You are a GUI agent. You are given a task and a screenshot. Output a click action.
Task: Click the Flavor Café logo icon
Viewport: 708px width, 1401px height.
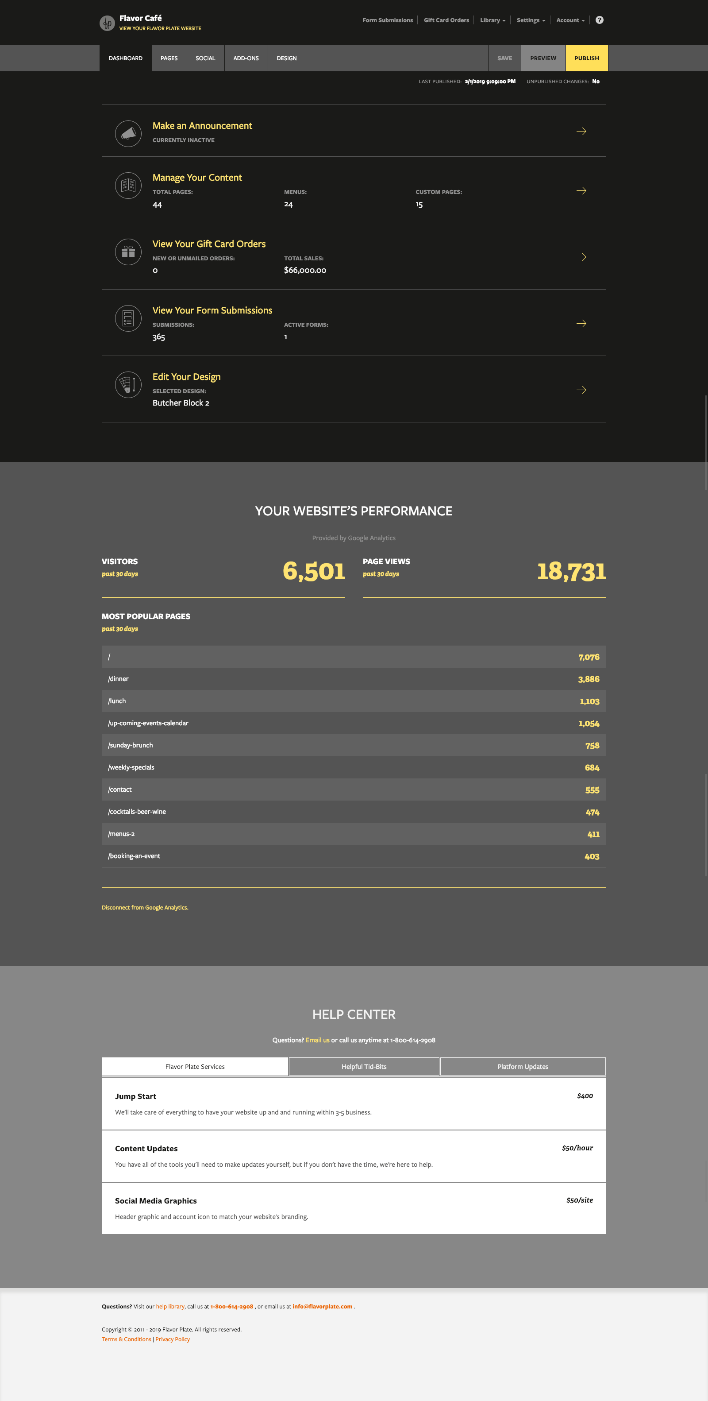[107, 23]
